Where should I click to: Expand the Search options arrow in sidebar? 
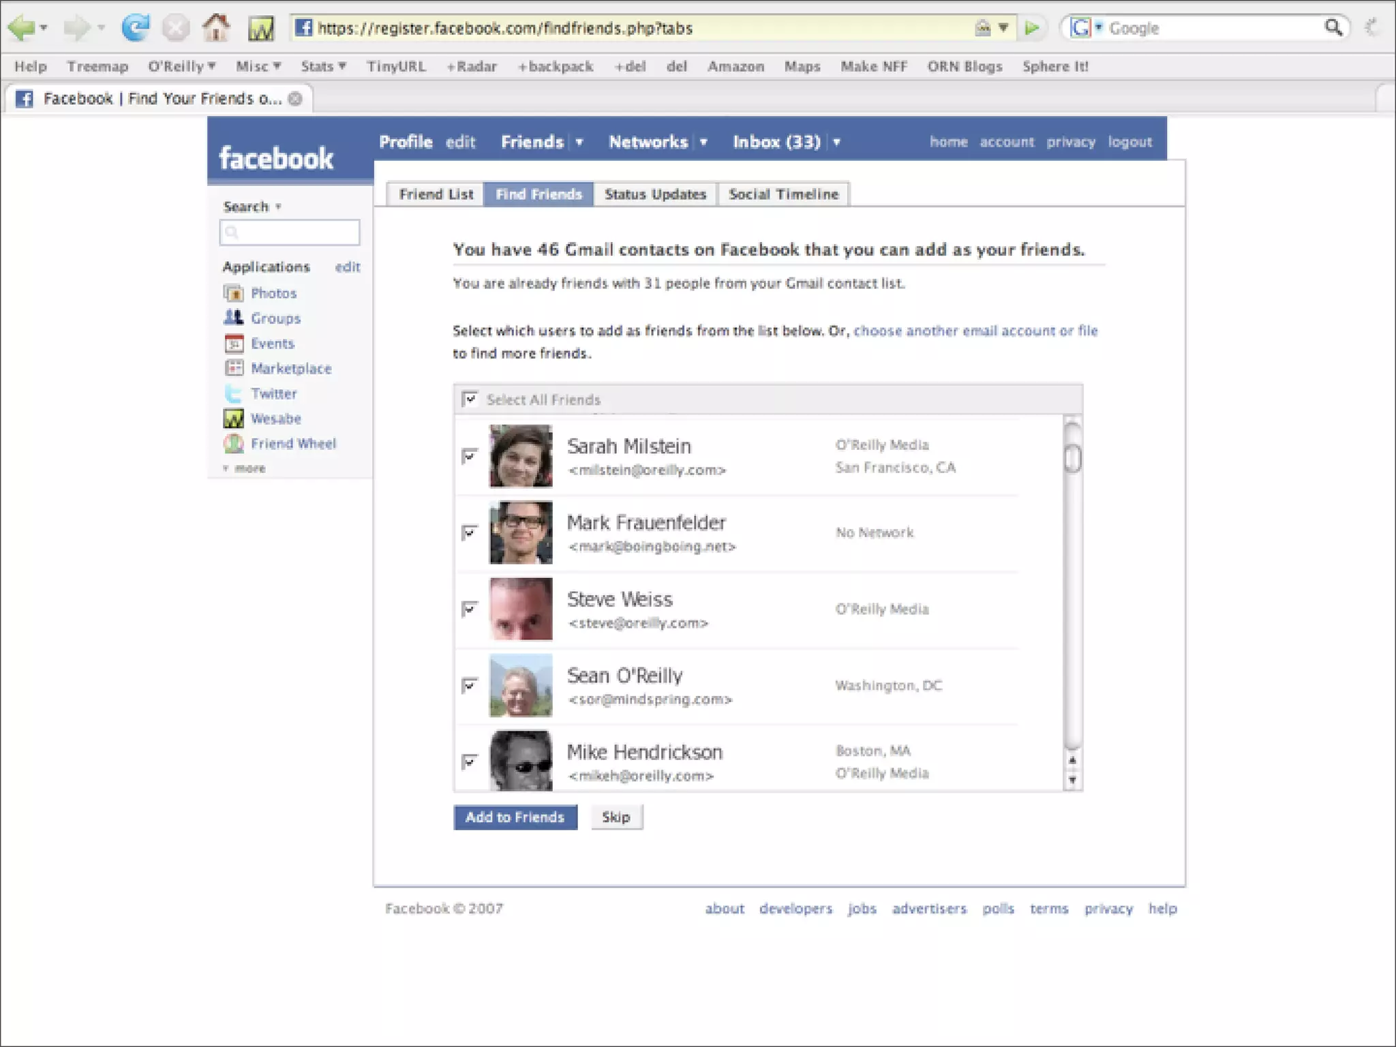coord(278,207)
